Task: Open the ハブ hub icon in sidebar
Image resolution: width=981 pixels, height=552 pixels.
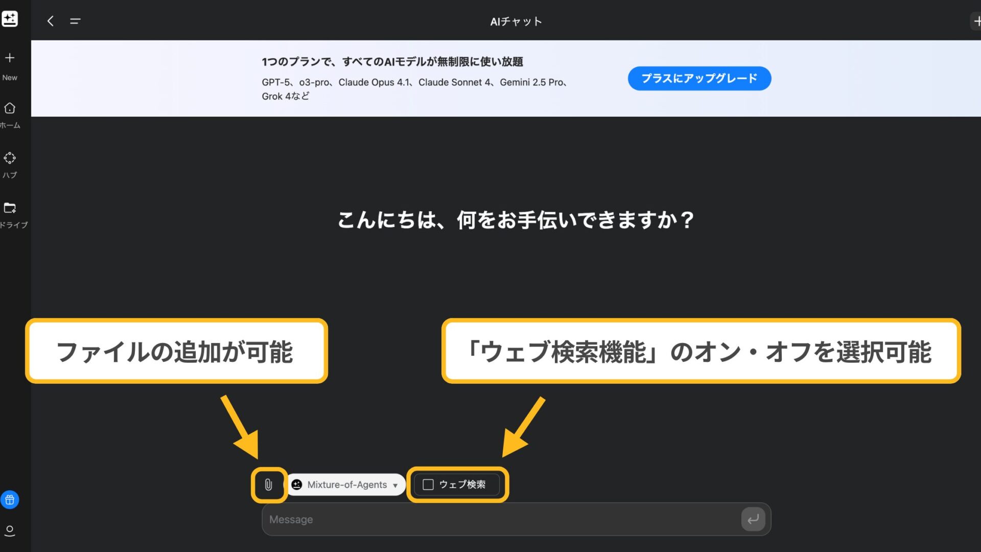Action: click(x=10, y=157)
